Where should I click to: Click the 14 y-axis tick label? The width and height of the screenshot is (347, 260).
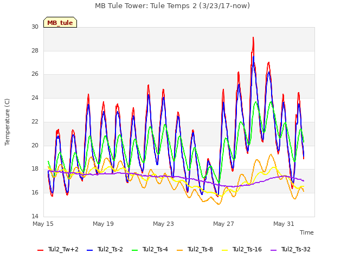35,216
